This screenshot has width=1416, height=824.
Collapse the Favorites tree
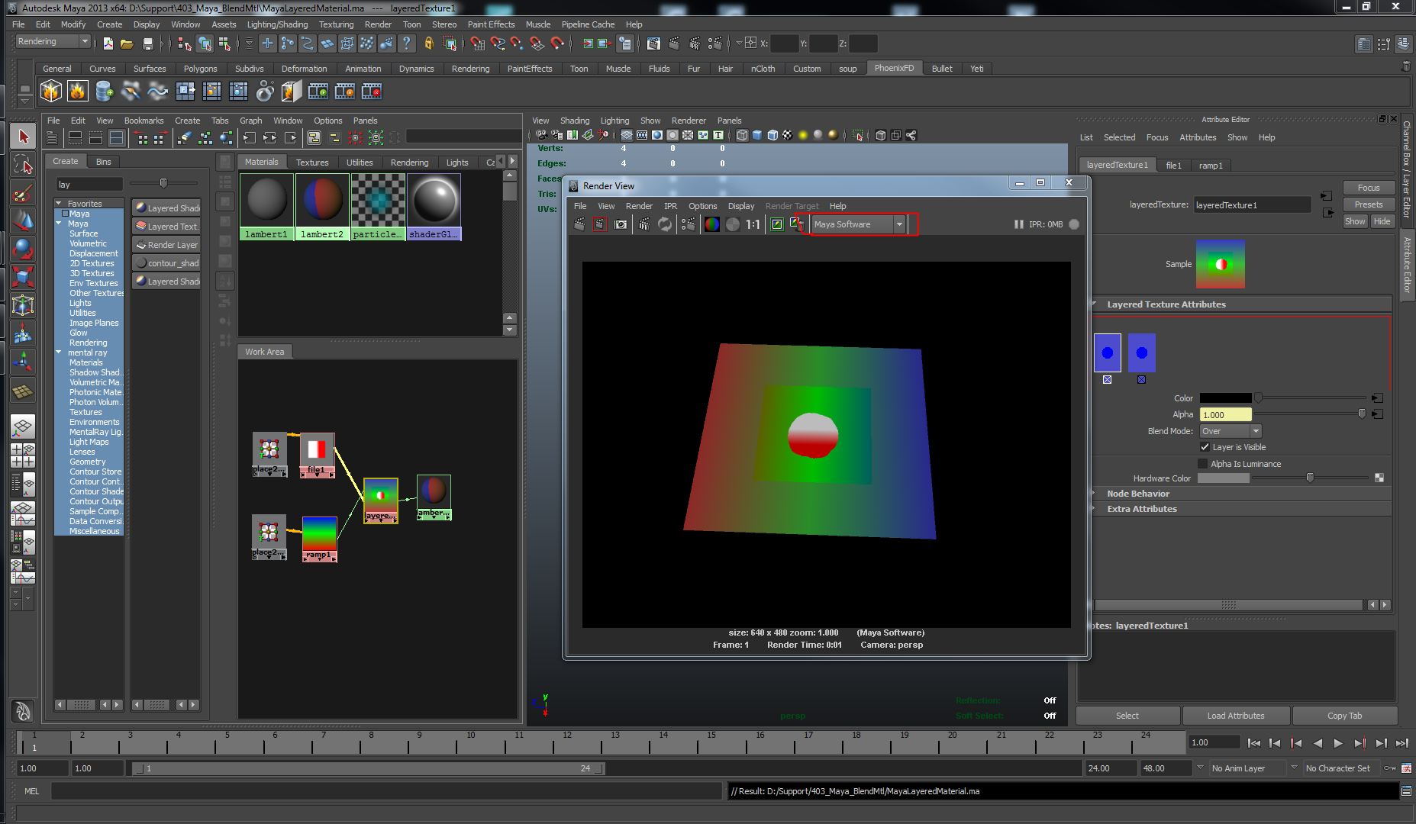(59, 204)
